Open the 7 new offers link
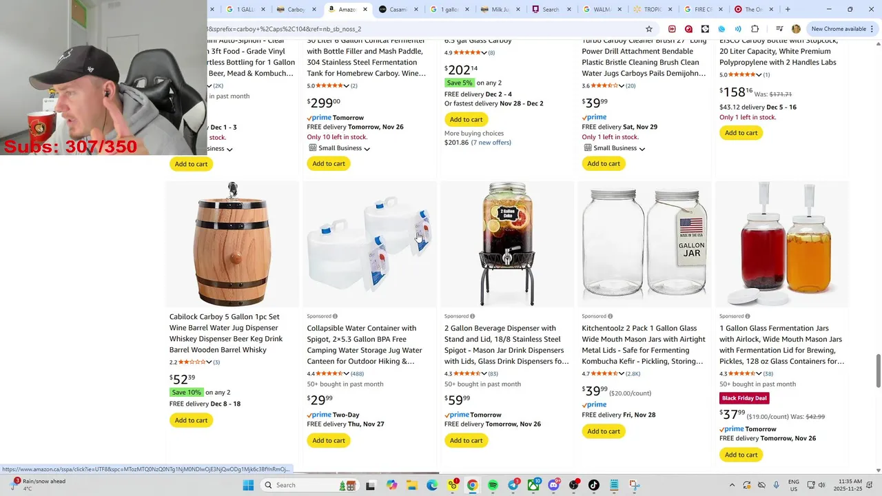 pos(491,143)
